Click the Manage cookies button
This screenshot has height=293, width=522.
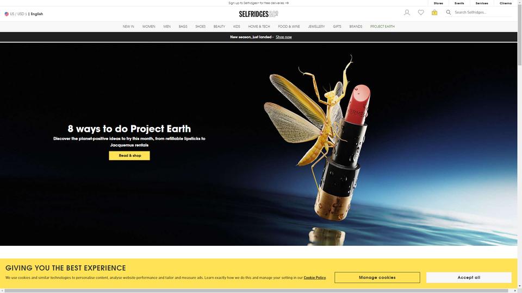pos(377,277)
